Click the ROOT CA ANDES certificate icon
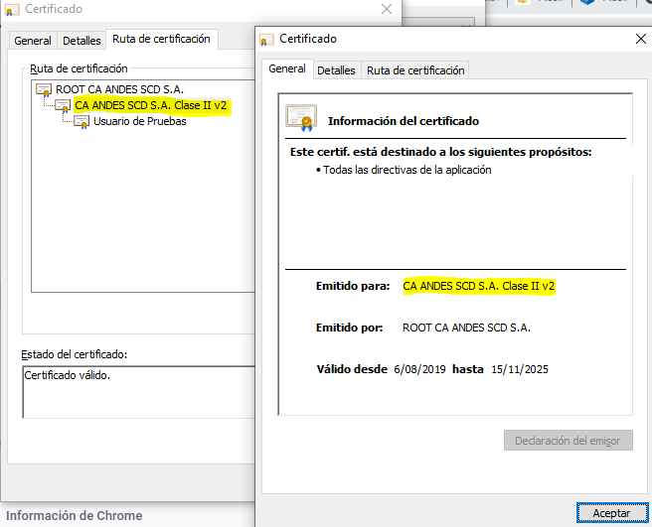 click(44, 89)
